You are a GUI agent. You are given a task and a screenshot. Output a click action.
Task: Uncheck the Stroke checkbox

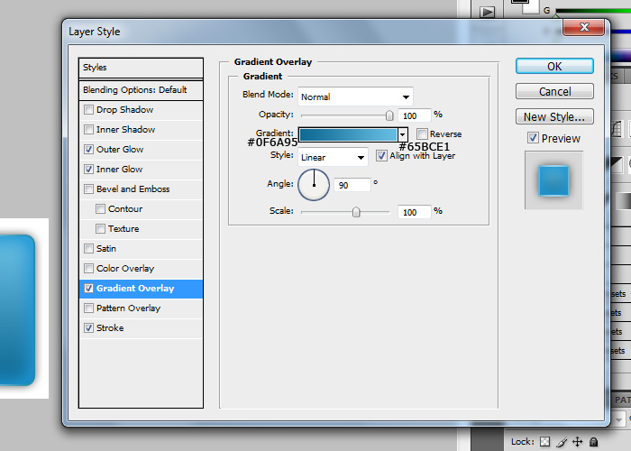tap(88, 327)
